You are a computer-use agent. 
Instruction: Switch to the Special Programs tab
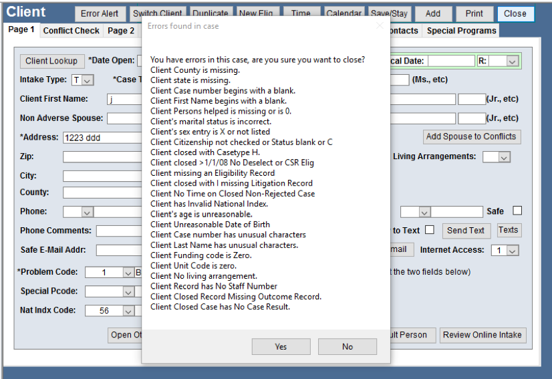point(461,31)
